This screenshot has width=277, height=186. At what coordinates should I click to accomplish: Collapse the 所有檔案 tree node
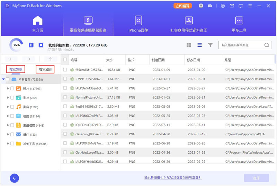pyautogui.click(x=3, y=79)
